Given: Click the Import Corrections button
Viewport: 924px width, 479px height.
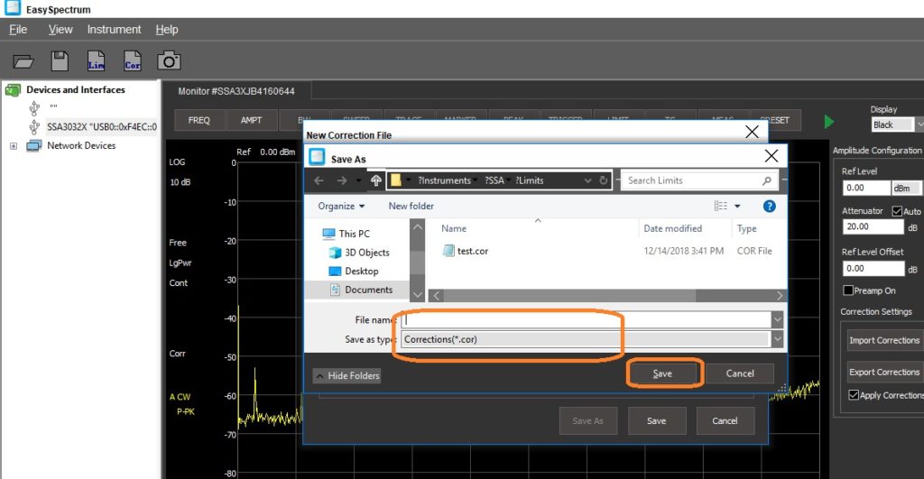Looking at the screenshot, I should coord(884,340).
